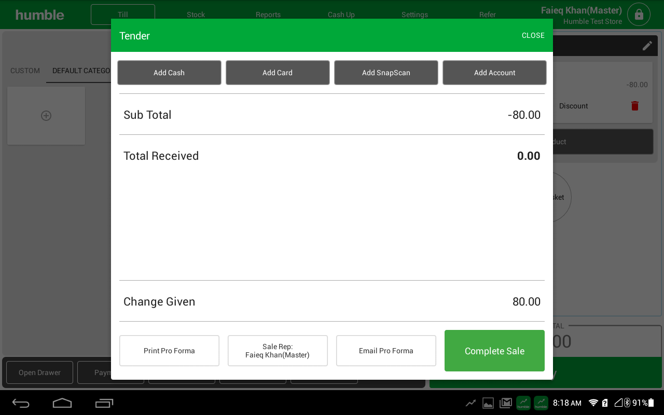Tap the Android home button
664x415 pixels.
tap(62, 403)
